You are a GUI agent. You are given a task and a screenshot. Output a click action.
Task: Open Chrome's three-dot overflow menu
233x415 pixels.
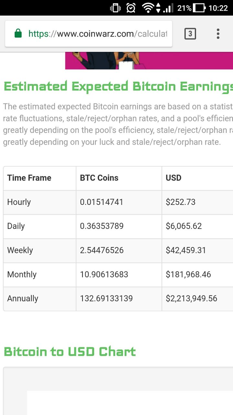coord(218,34)
